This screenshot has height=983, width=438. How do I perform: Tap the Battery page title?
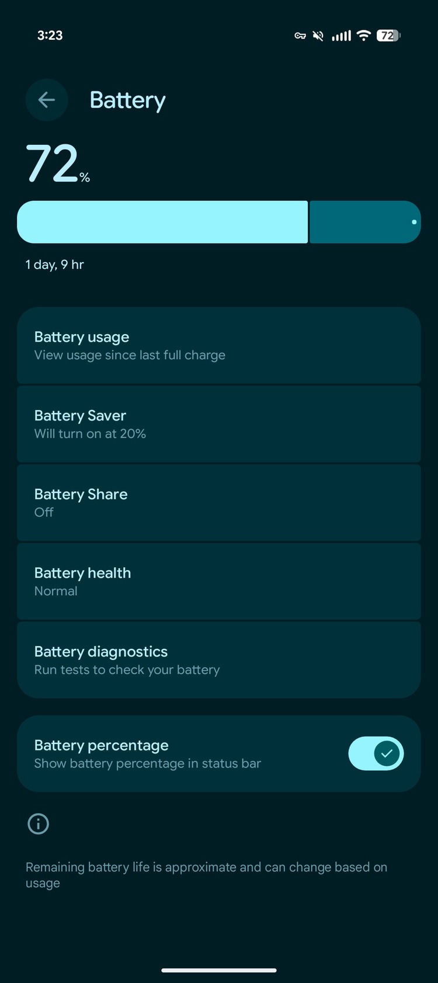click(127, 100)
